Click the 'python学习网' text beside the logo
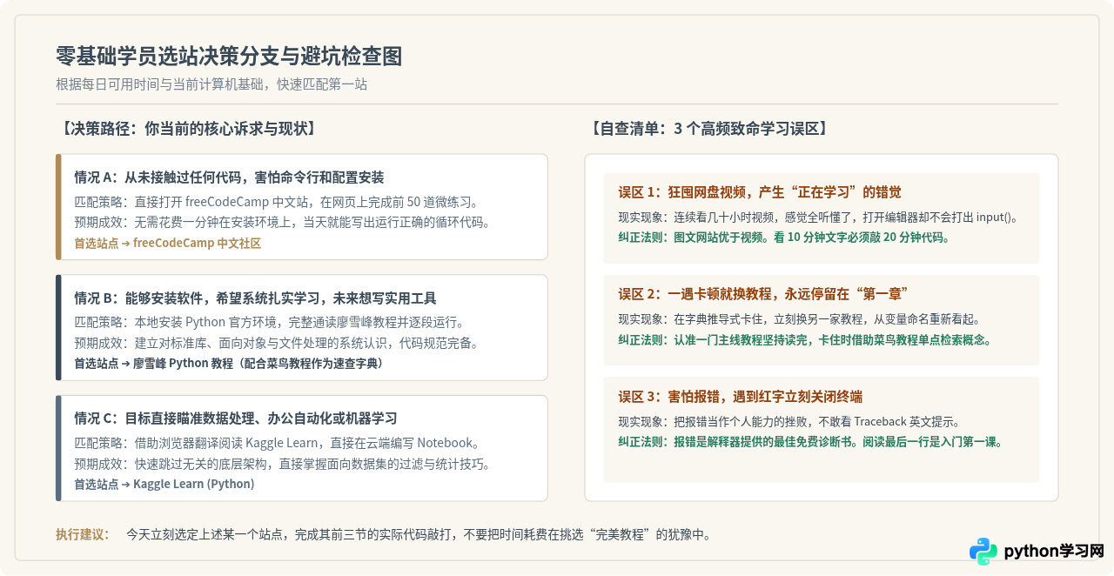1114x576 pixels. coord(1054,551)
